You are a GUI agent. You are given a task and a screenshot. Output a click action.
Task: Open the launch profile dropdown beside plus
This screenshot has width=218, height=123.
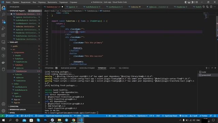tap(209, 68)
